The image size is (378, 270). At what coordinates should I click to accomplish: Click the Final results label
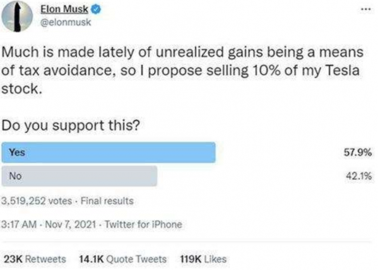(x=107, y=201)
